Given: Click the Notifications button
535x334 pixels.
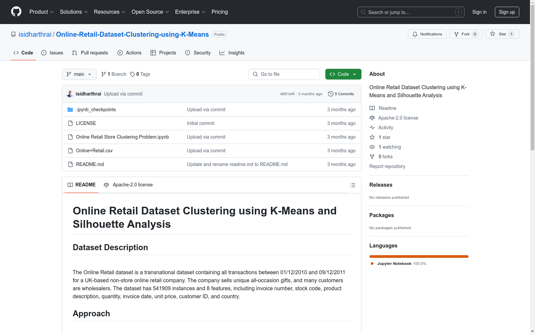Looking at the screenshot, I should coord(427,34).
